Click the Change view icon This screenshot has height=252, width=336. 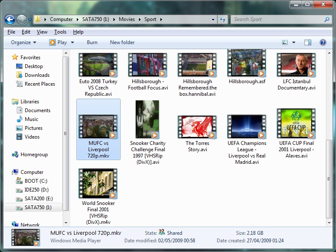tap(285, 42)
